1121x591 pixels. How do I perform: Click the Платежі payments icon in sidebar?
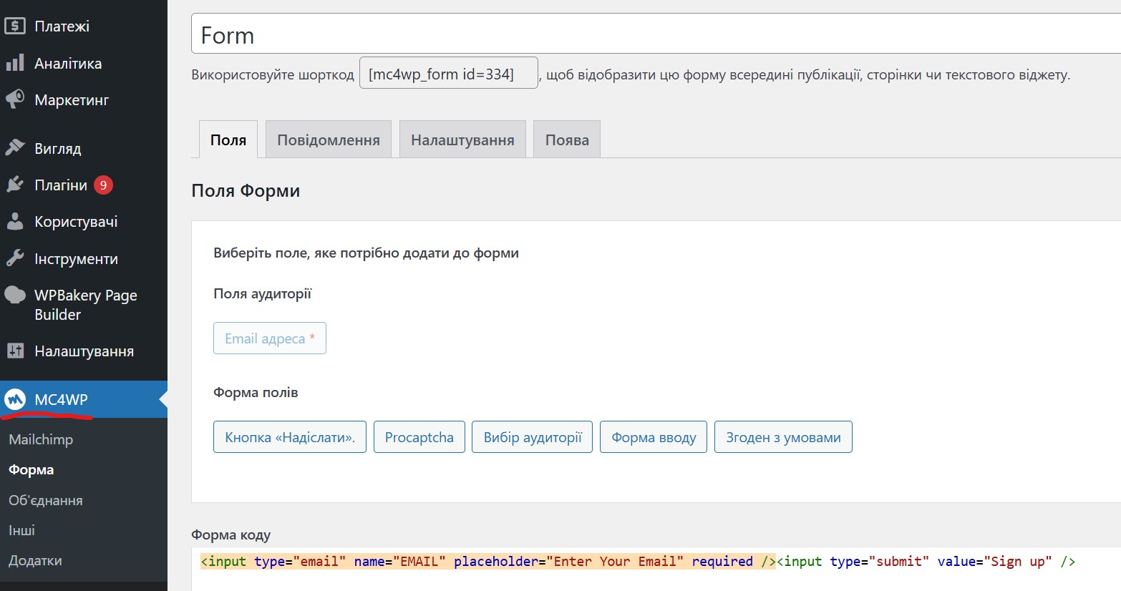pos(15,26)
